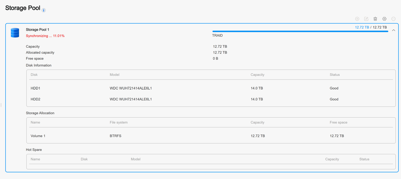Select the Volume 1 entry

38,136
